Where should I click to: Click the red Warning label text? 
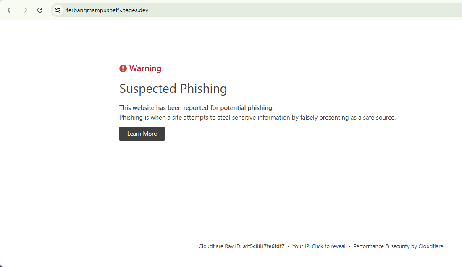pyautogui.click(x=145, y=68)
